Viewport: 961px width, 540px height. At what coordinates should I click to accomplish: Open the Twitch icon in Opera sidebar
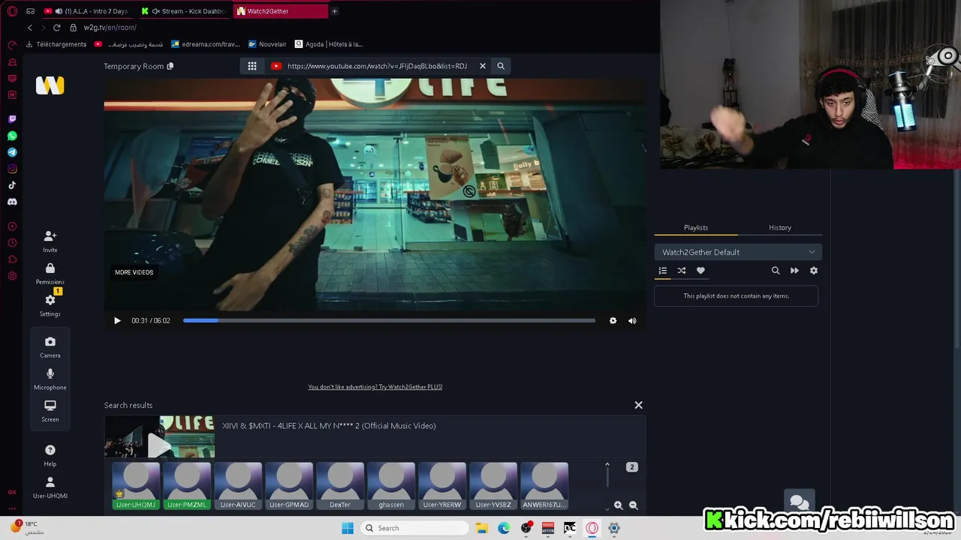12,119
